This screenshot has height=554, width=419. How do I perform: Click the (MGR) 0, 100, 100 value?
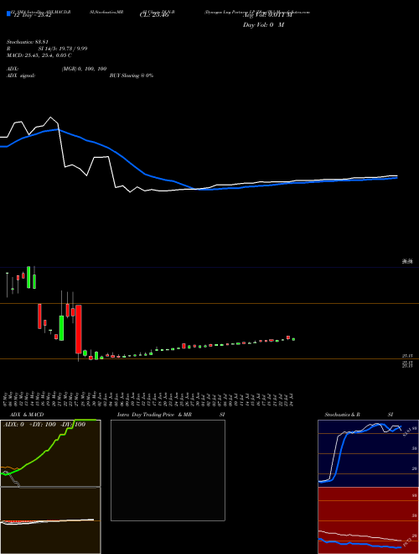(84, 69)
